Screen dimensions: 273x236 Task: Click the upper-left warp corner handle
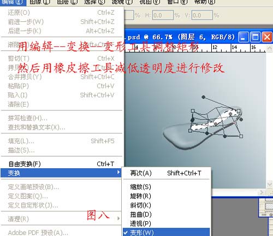pos(193,111)
